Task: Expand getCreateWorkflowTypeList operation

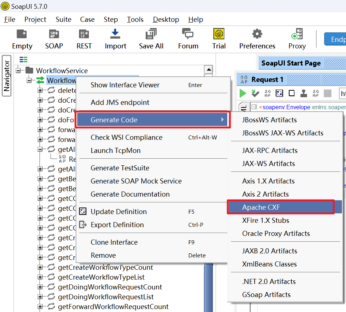Action: coord(40,277)
